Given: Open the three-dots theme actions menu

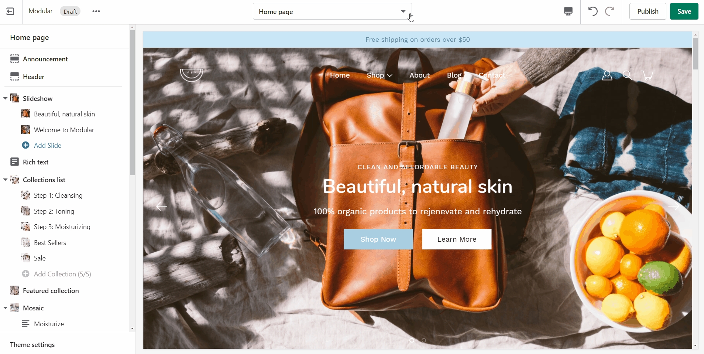Looking at the screenshot, I should 96,11.
